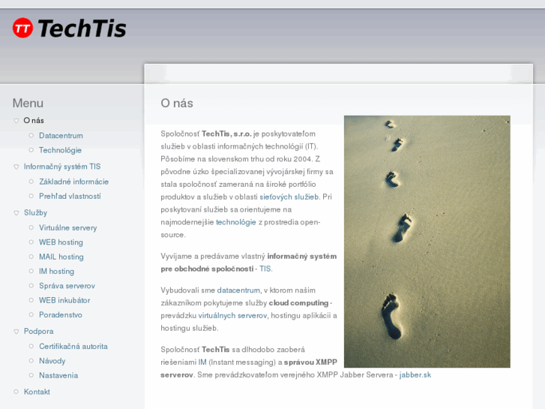Open the virtuálnych serverov link

point(232,316)
